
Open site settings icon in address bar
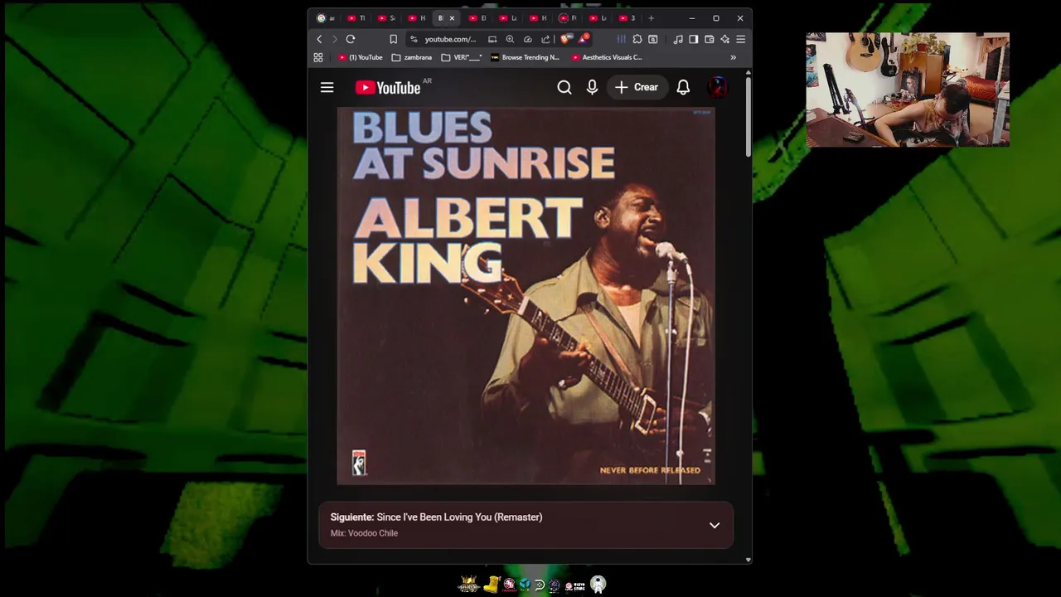click(x=414, y=39)
